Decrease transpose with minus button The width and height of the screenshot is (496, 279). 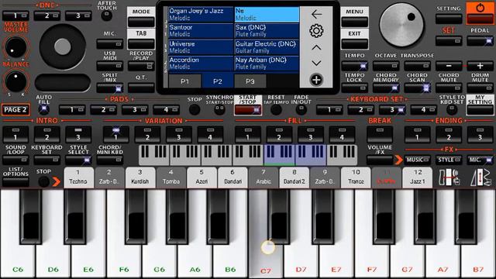(449, 66)
